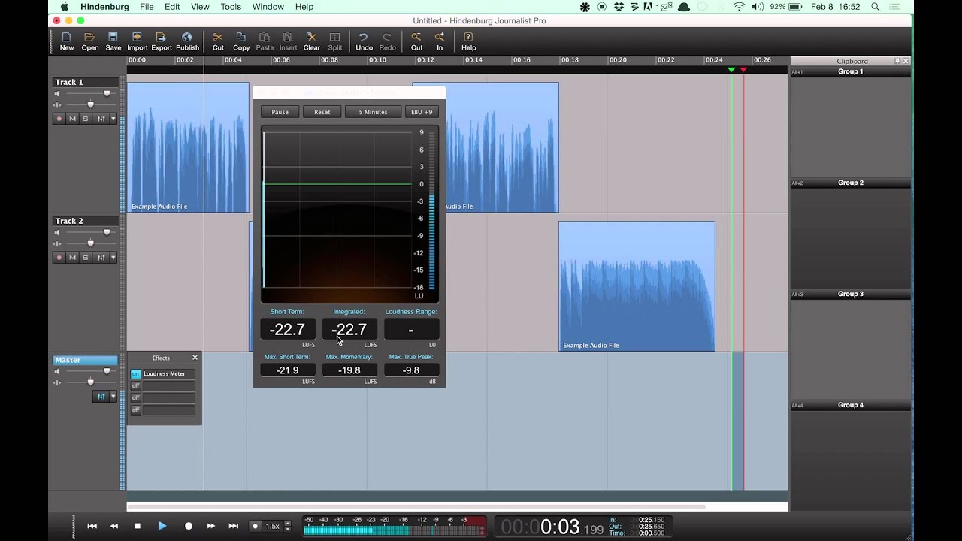
Task: Click the rewind transport button
Action: [x=114, y=526]
